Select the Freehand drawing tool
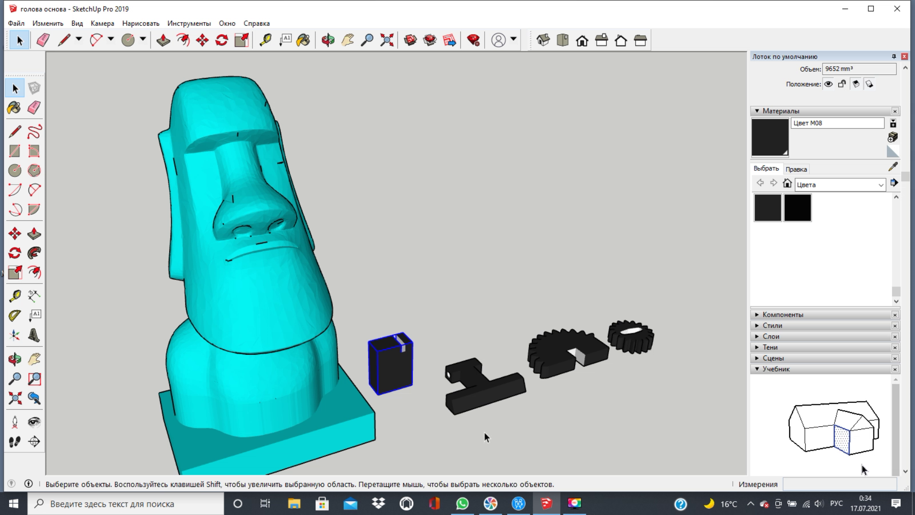The width and height of the screenshot is (915, 515). pyautogui.click(x=34, y=132)
